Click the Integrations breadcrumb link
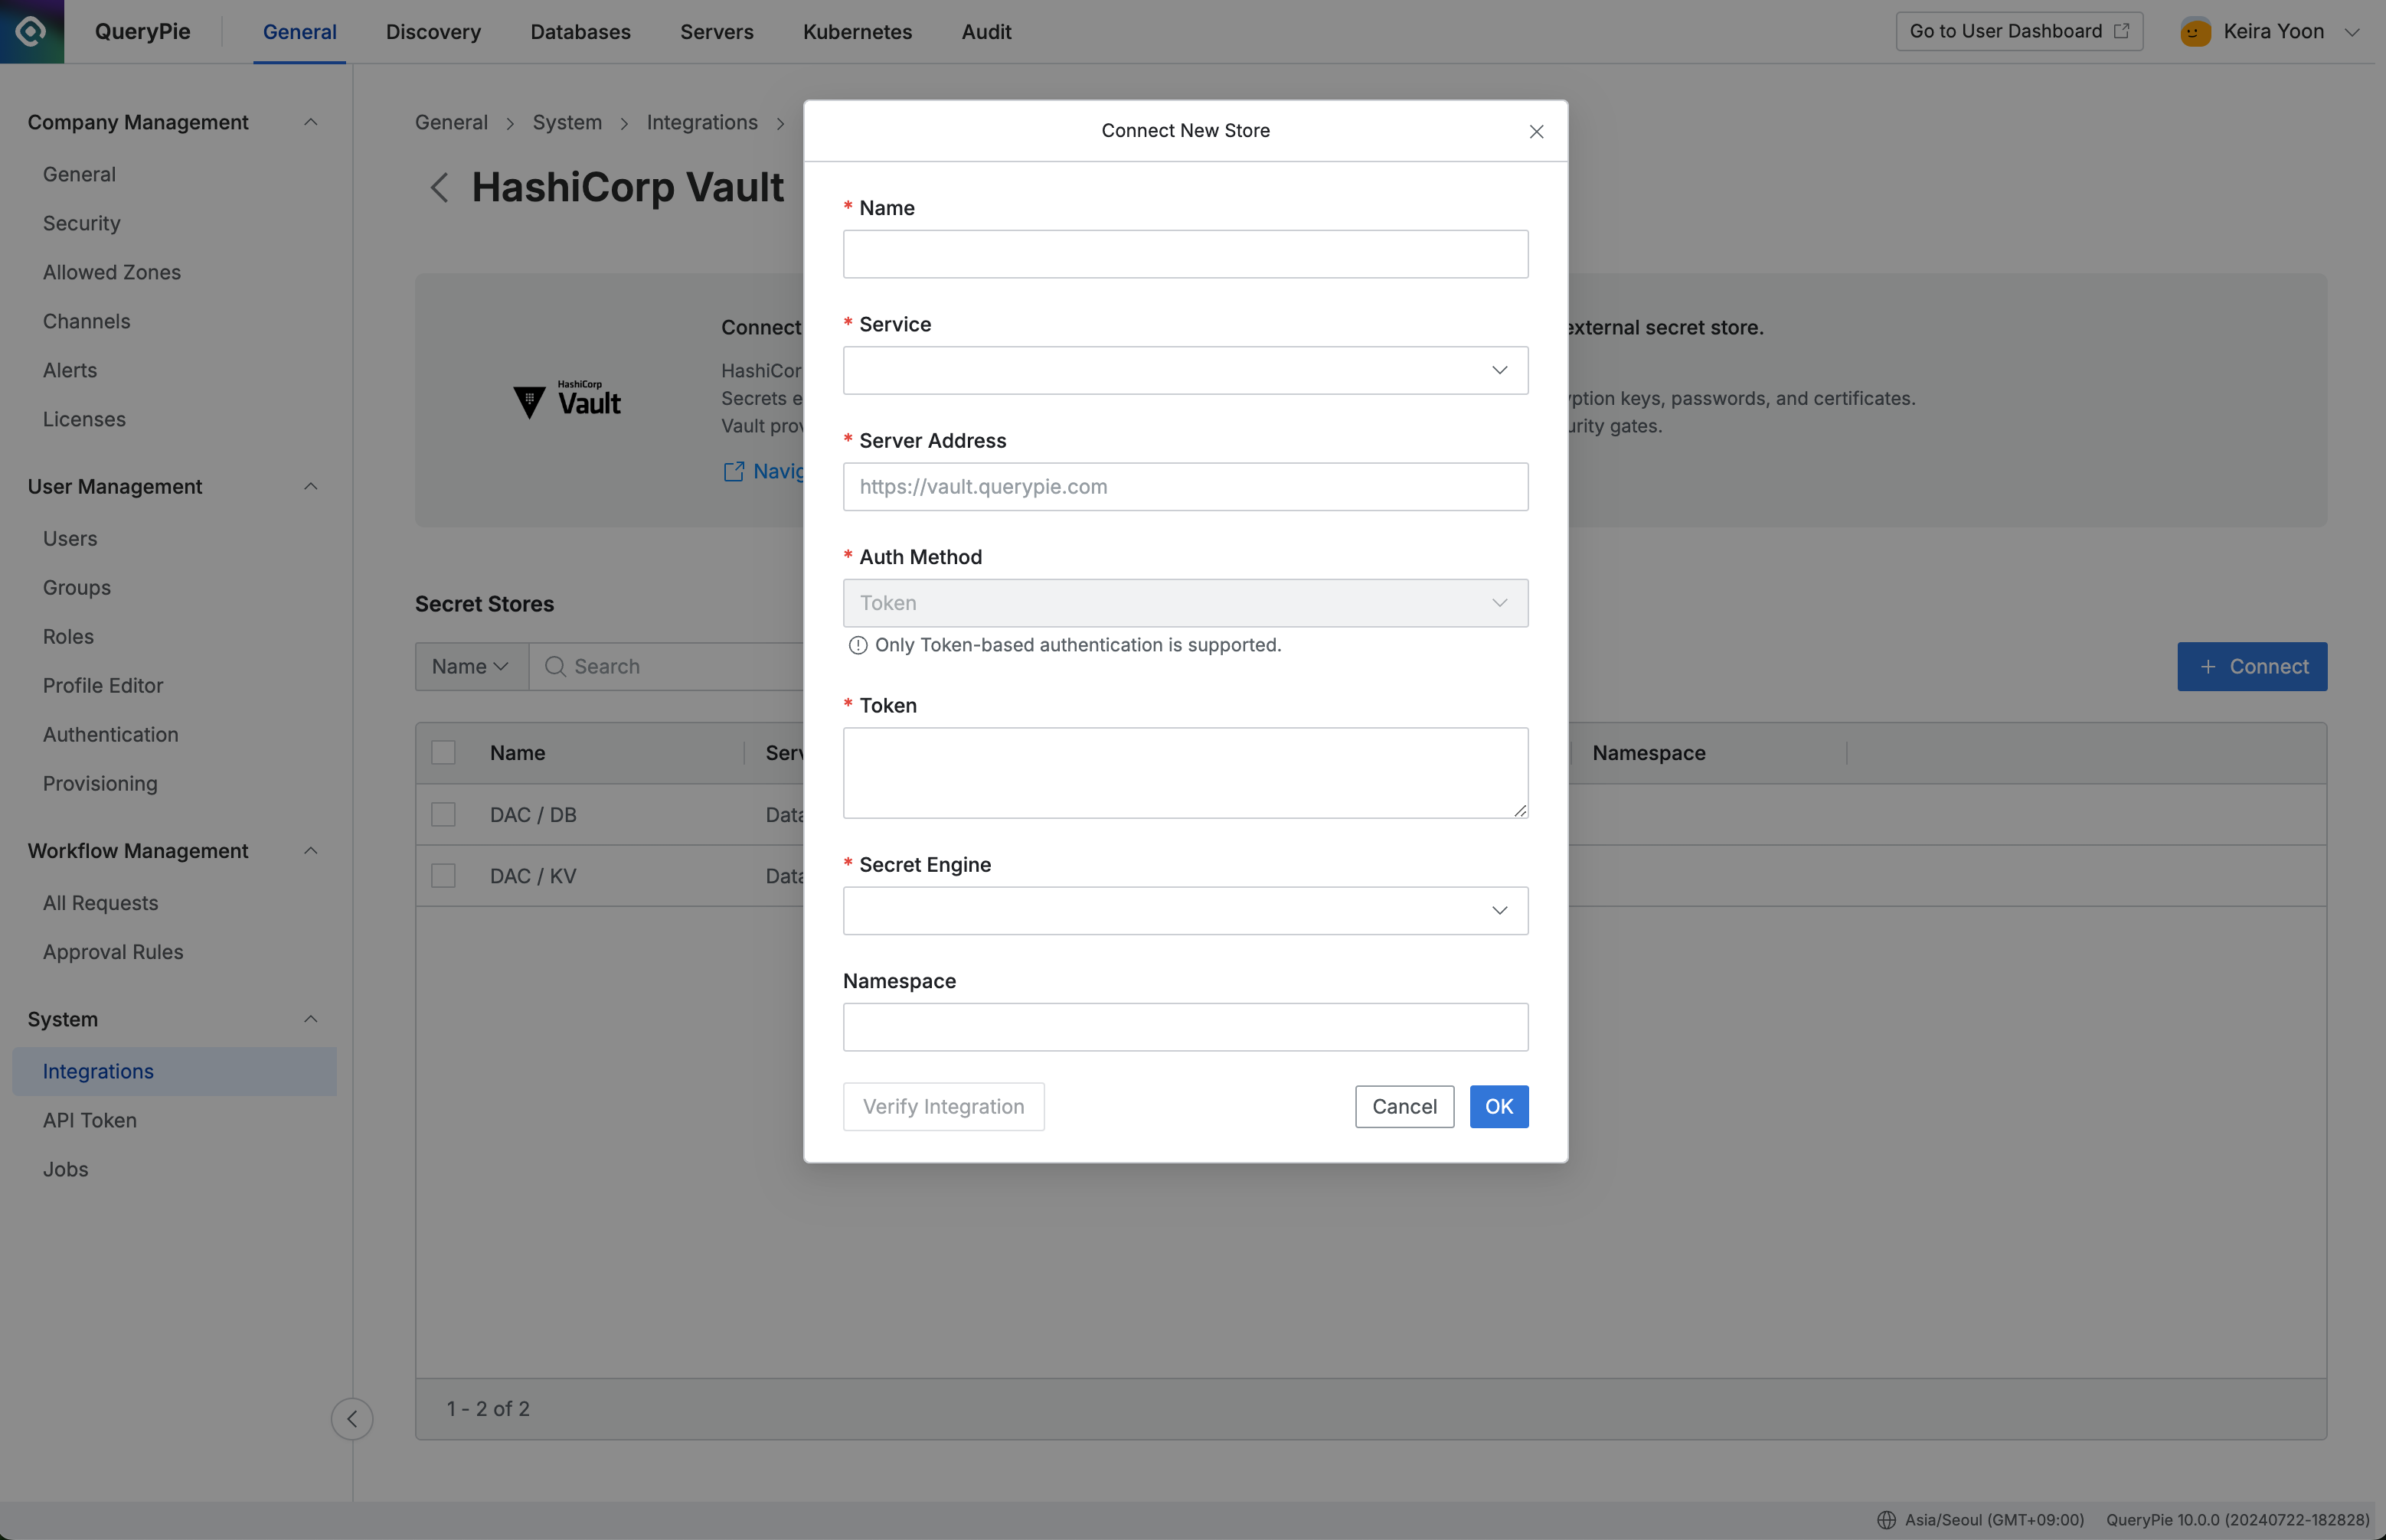The height and width of the screenshot is (1540, 2386). click(701, 122)
